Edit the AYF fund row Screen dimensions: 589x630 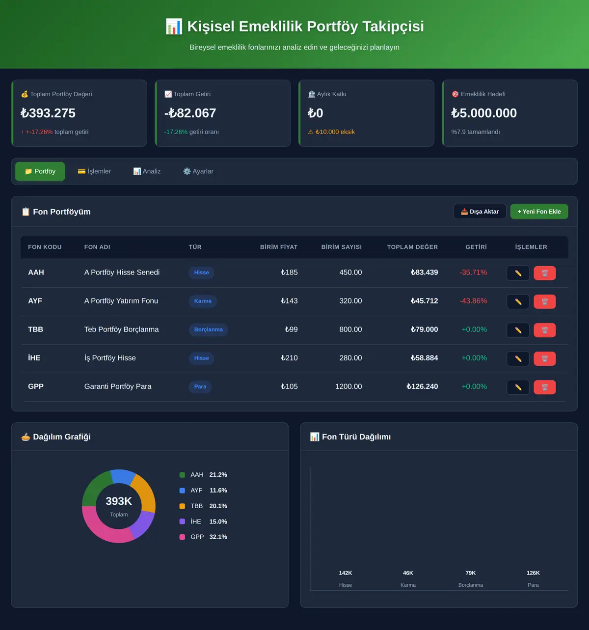coord(518,301)
